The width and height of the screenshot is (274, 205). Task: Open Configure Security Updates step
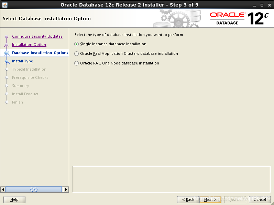click(37, 36)
